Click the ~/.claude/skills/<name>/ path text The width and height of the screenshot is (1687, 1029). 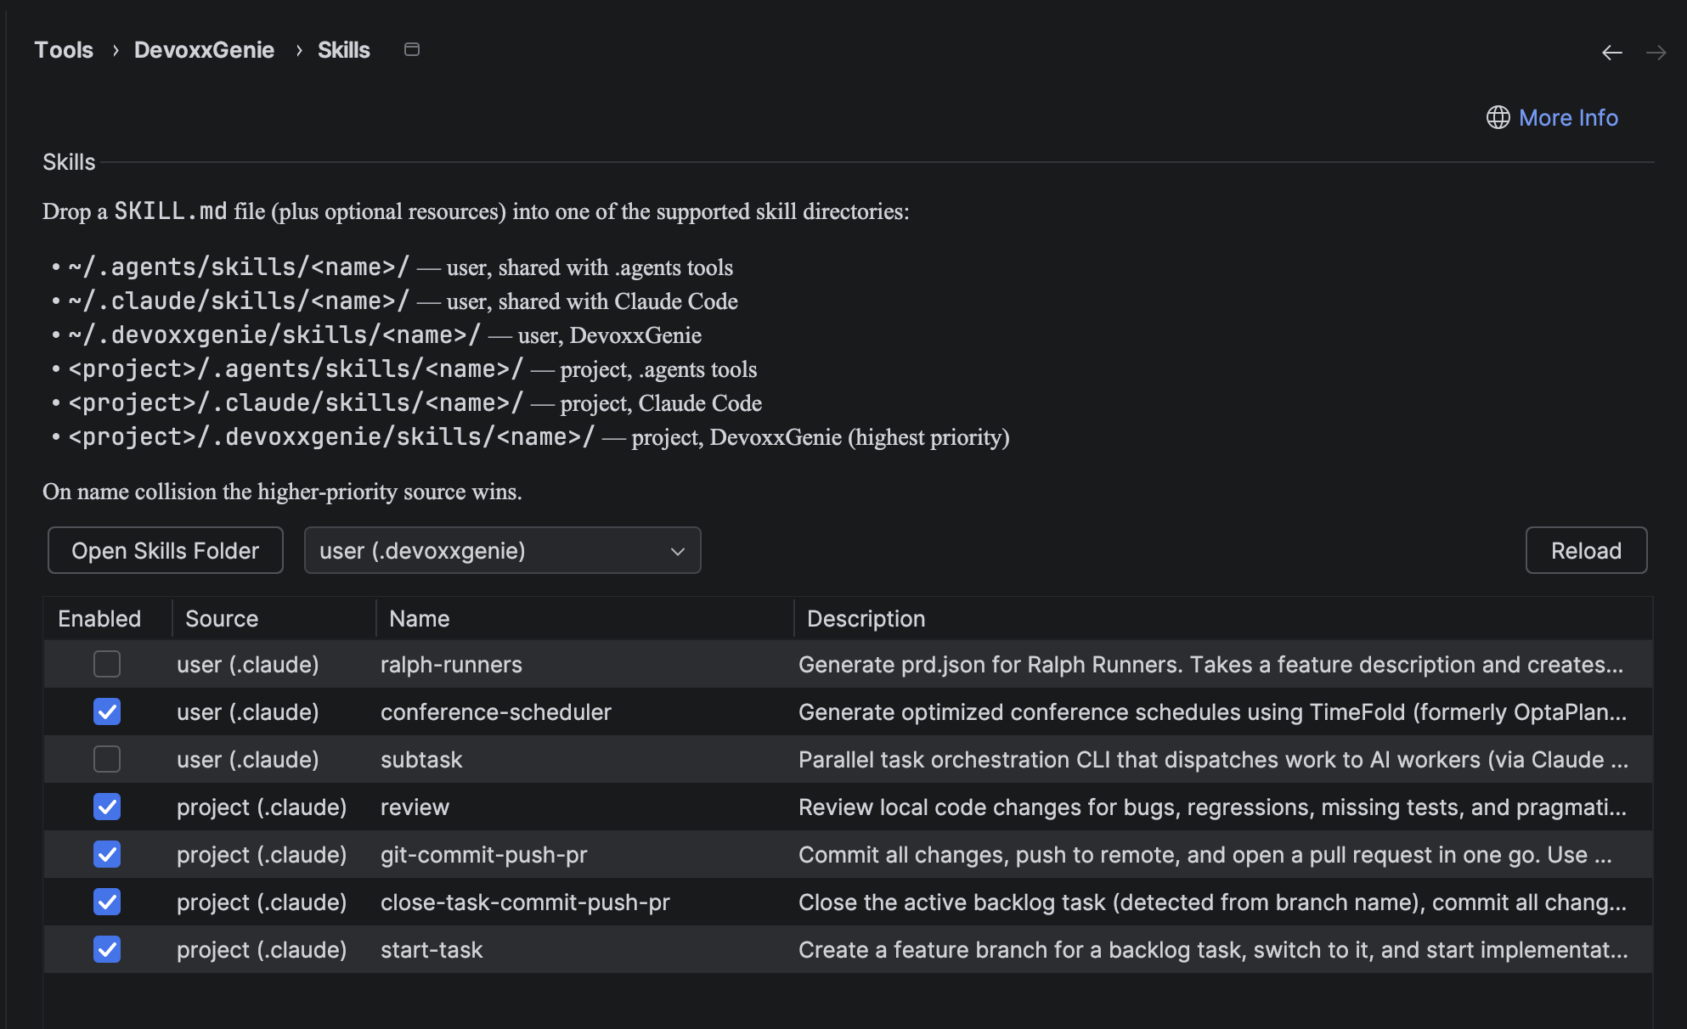point(239,301)
